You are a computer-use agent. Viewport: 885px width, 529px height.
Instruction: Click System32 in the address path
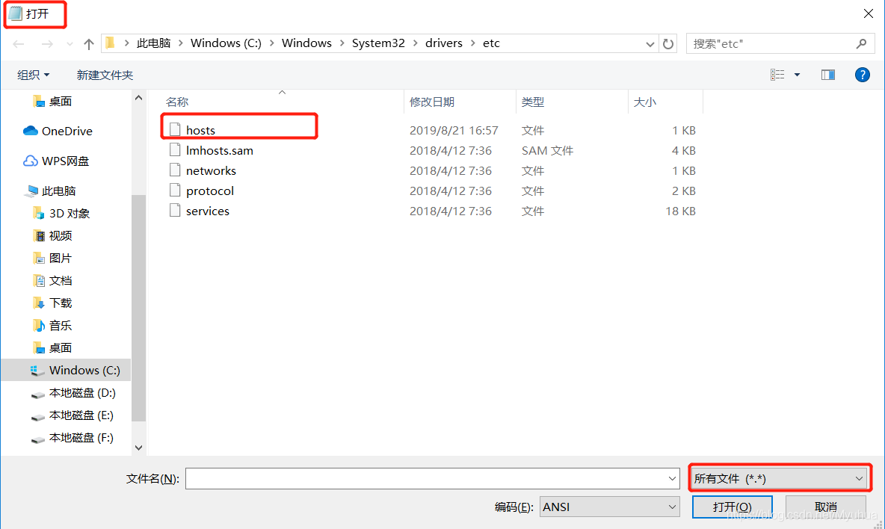tap(378, 43)
